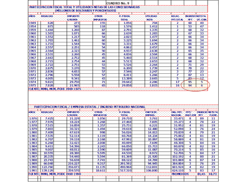Click the FUENTE MMH, MEM, PODE 1969-1990 cell
This screenshot has height=182, width=243.
pos(55,174)
